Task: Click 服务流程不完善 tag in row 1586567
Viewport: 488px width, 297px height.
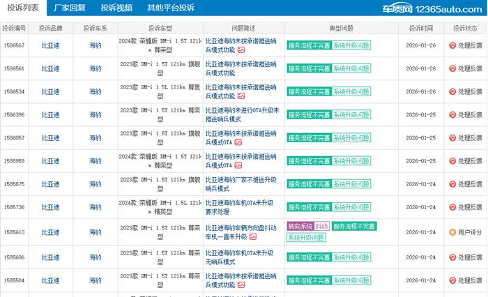Action: pyautogui.click(x=308, y=45)
